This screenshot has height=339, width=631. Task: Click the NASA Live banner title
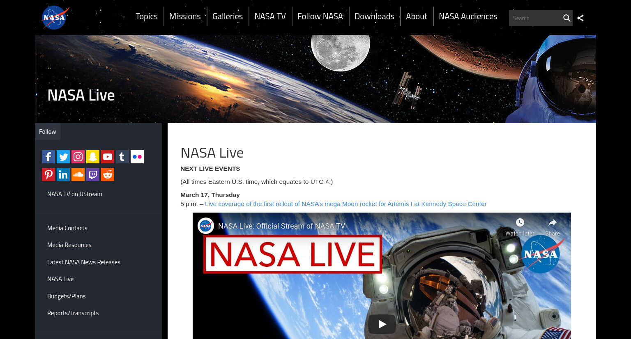coord(81,95)
